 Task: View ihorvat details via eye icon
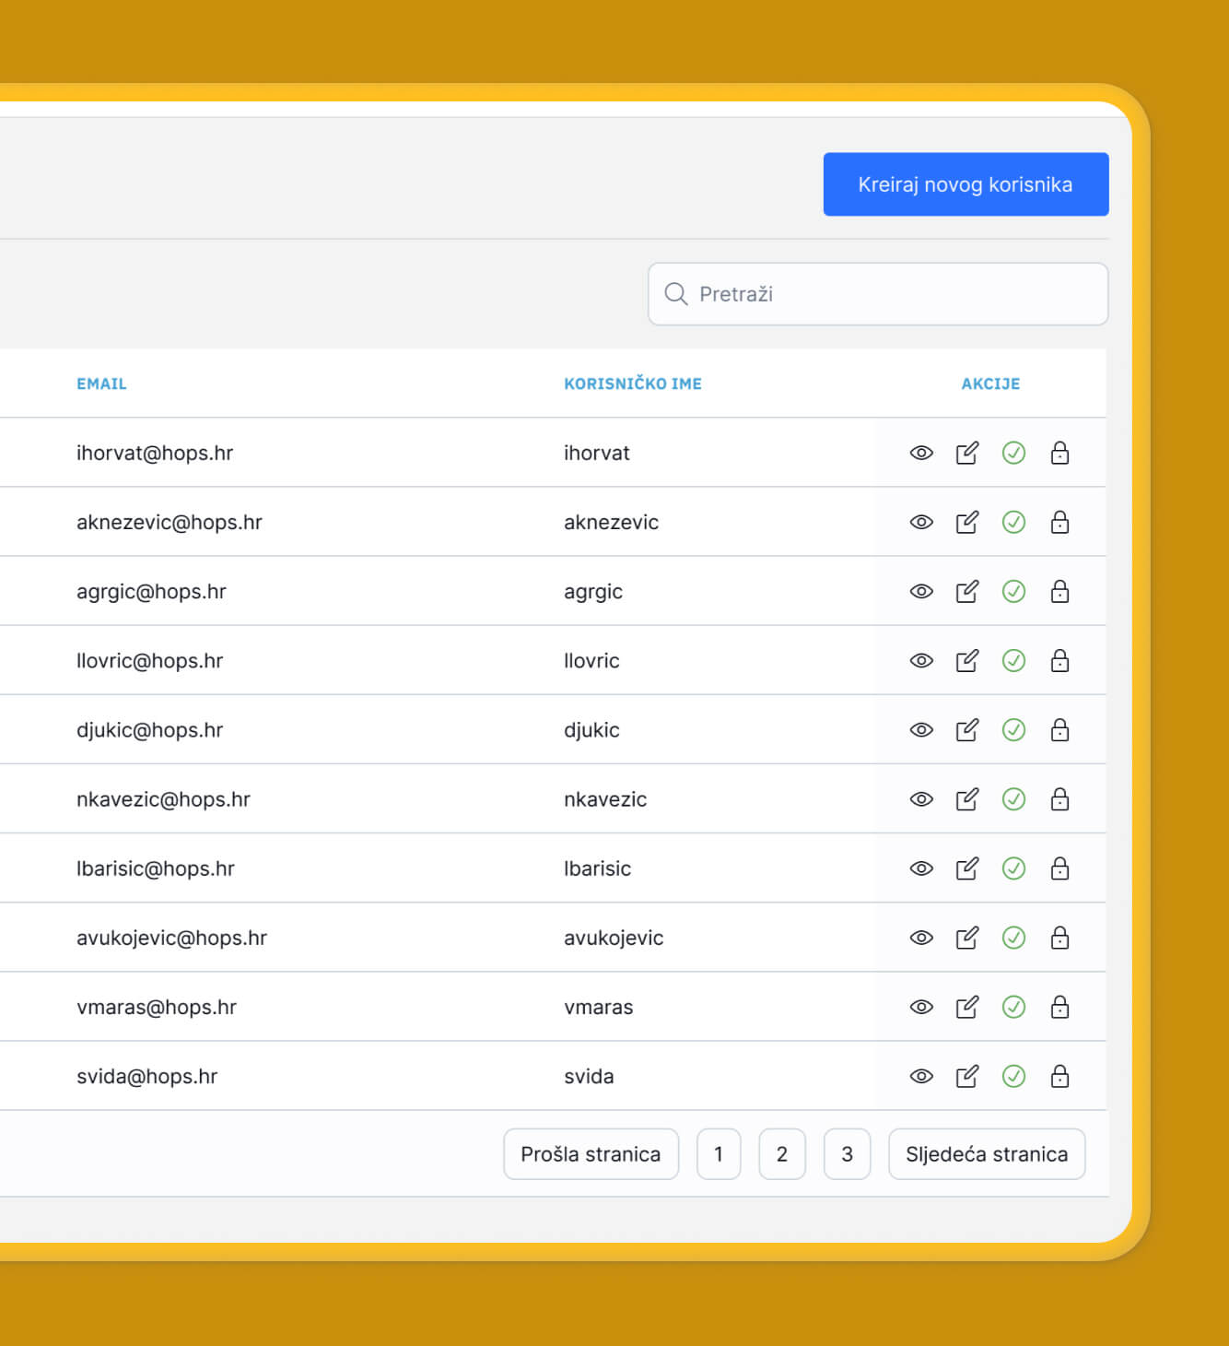tap(921, 453)
